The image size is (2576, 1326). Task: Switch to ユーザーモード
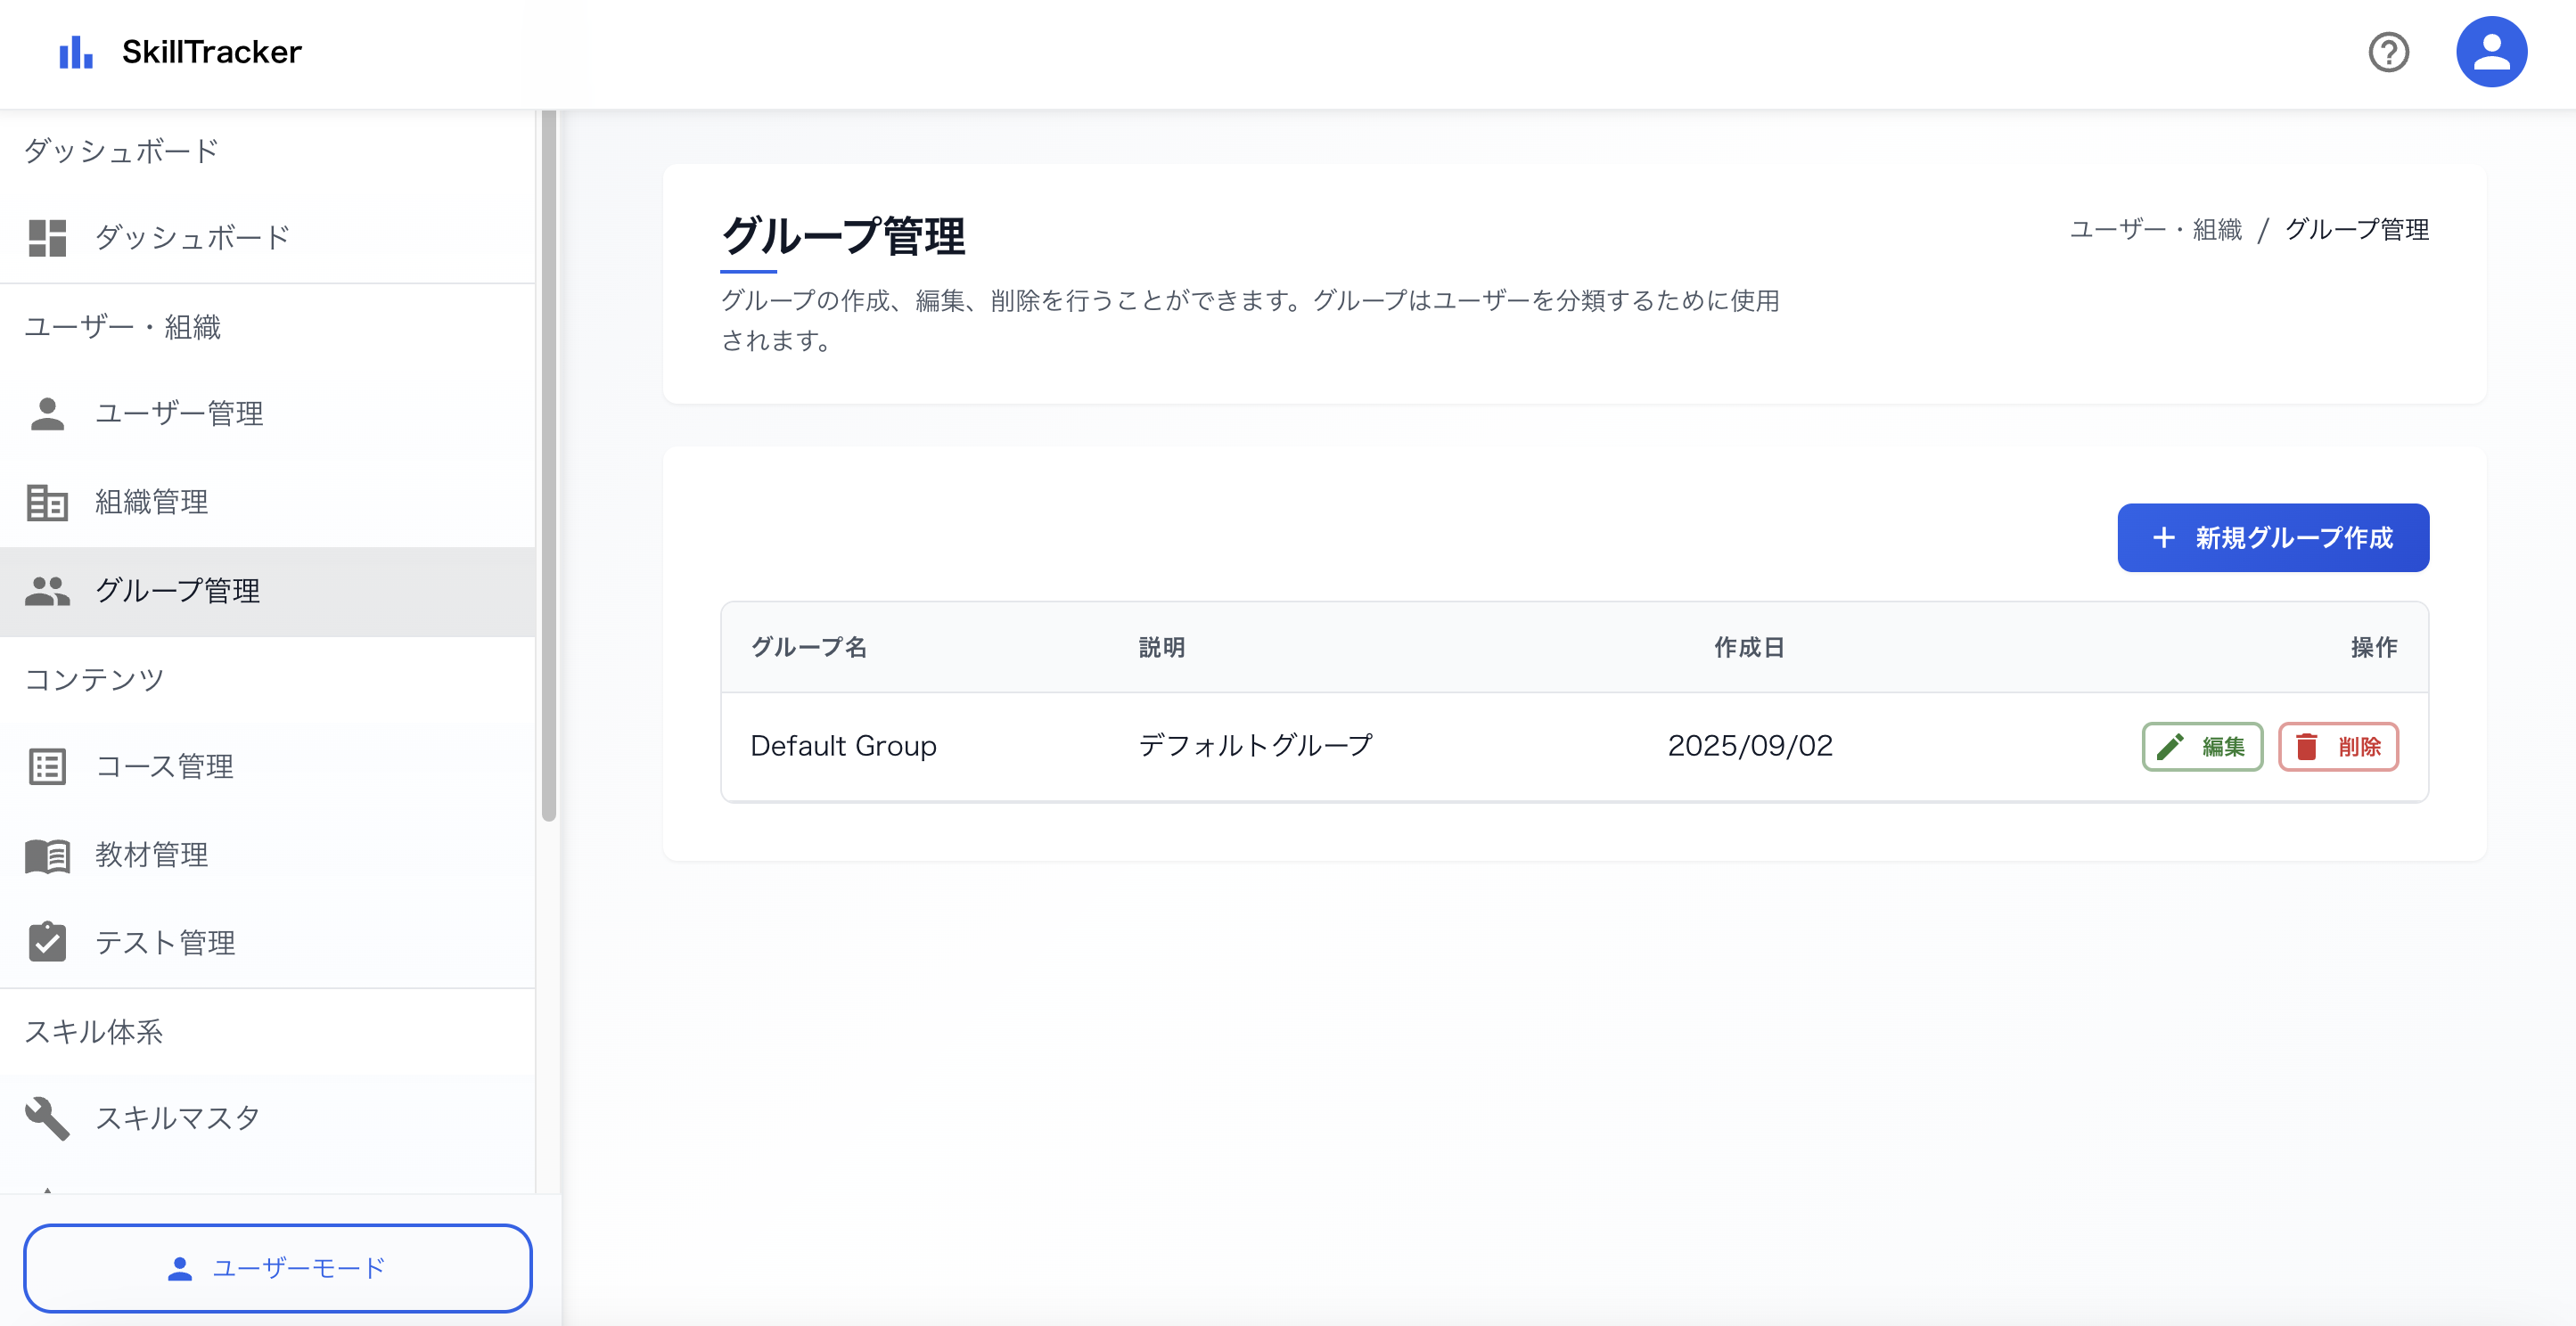coord(278,1267)
